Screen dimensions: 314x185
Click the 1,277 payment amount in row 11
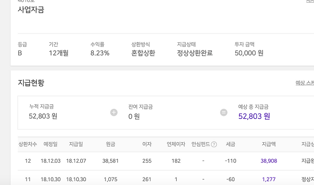pos(269,179)
